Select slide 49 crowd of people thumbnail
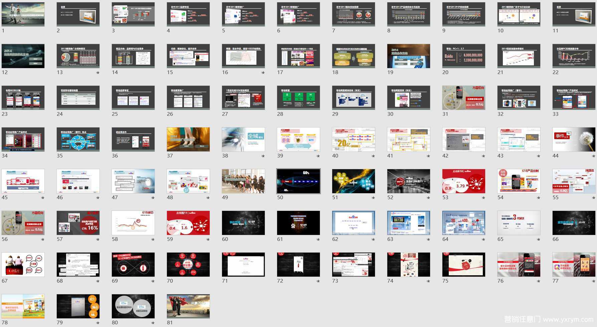Image resolution: width=597 pixels, height=327 pixels. coord(243,181)
